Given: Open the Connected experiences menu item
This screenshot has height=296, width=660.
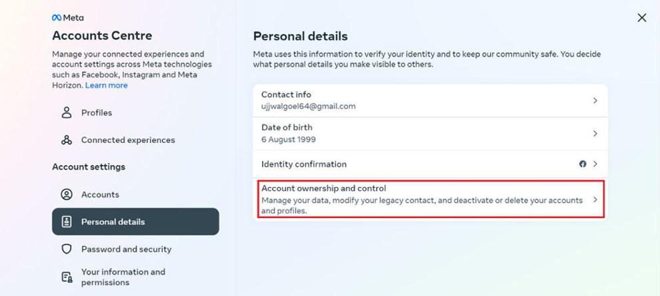Looking at the screenshot, I should tap(128, 140).
